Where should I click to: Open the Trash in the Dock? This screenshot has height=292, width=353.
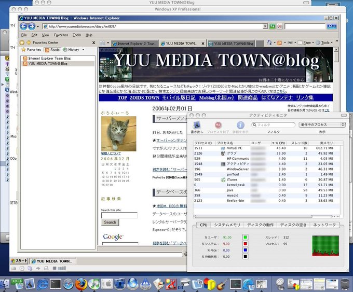coord(345,284)
